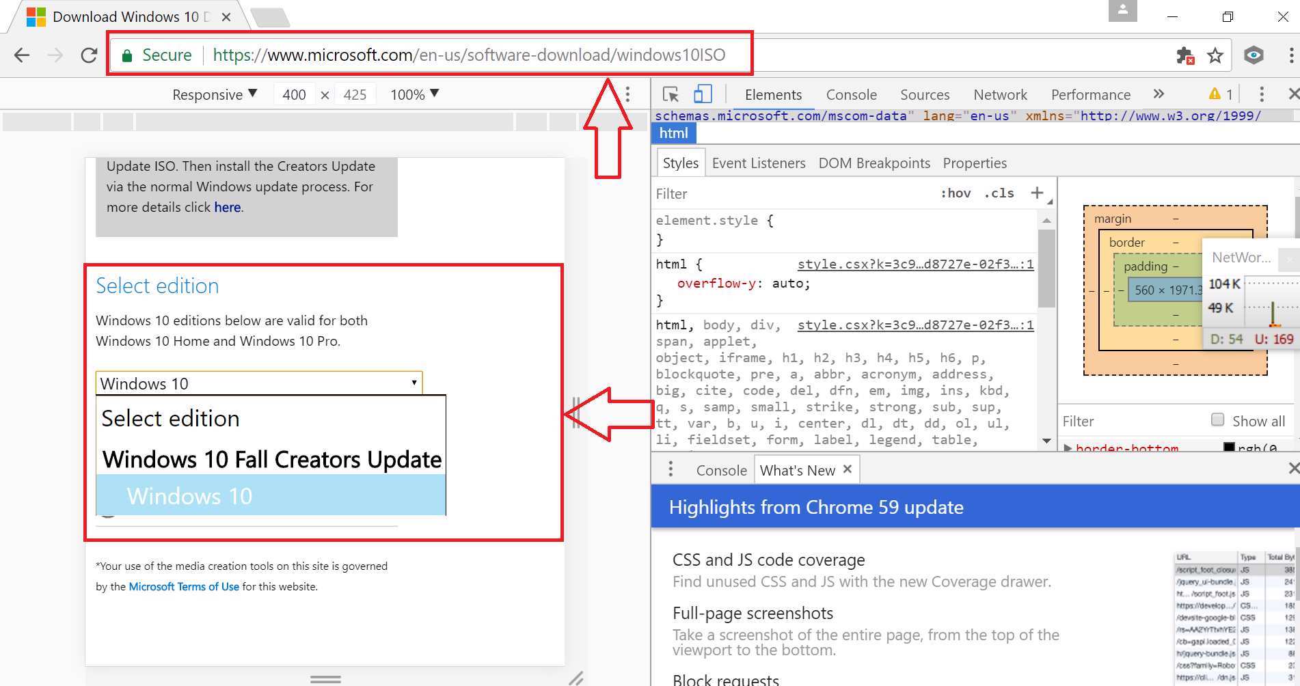Edit the viewport height field 425
This screenshot has width=1300, height=686.
point(355,94)
